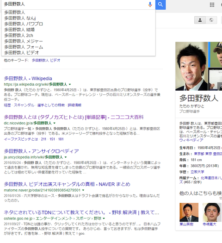Click the 寺嶋寛大 related person thumbnail
The width and height of the screenshot is (222, 243).
pyautogui.click(x=212, y=212)
